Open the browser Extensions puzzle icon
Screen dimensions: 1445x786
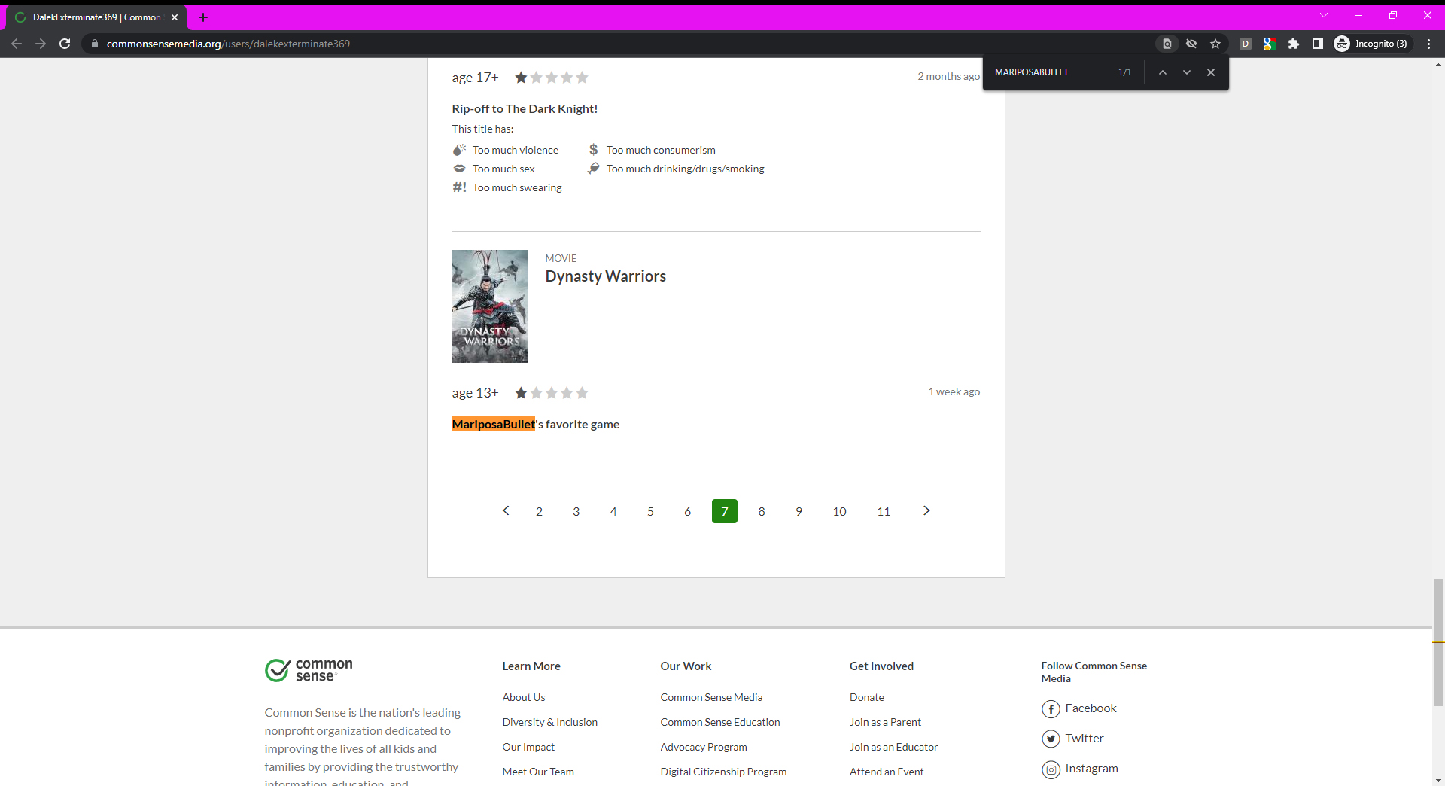tap(1294, 44)
